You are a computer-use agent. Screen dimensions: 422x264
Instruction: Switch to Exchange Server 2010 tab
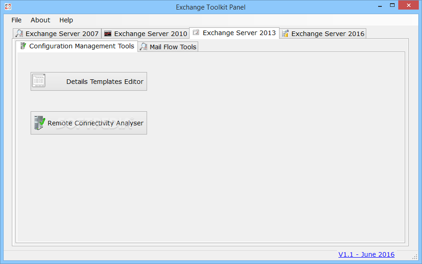tap(146, 34)
